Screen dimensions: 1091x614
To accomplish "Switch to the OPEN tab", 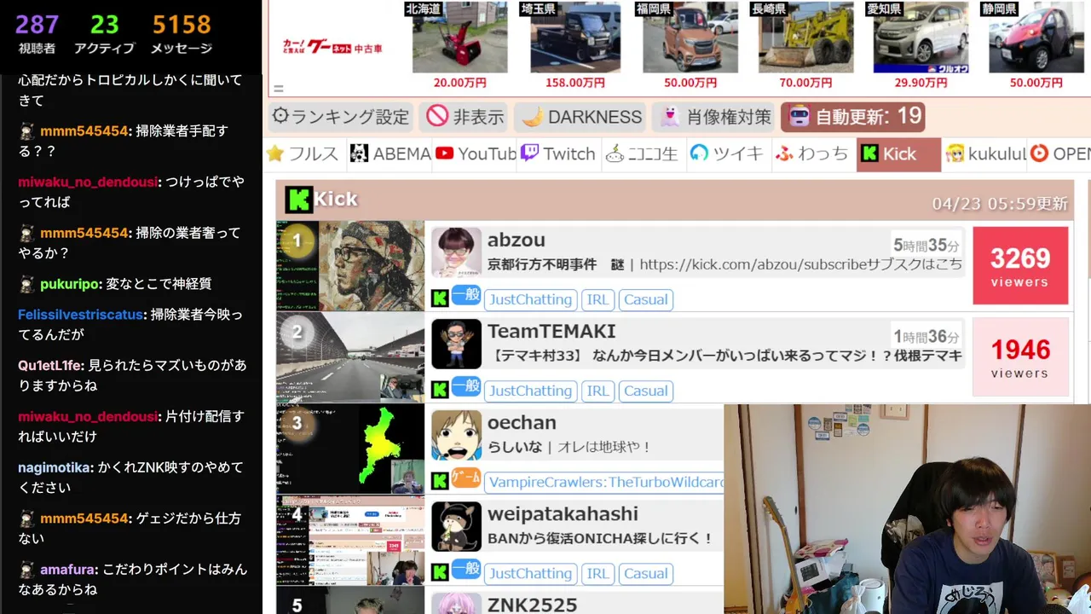I will click(1059, 154).
